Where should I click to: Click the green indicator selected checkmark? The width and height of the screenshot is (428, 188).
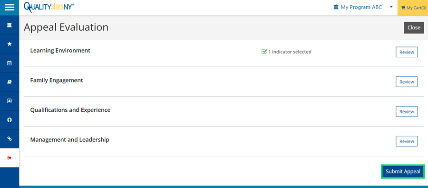pos(264,52)
